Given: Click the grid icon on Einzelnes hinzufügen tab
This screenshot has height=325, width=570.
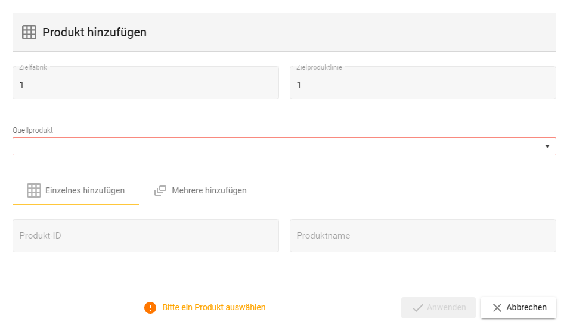Looking at the screenshot, I should tap(34, 190).
